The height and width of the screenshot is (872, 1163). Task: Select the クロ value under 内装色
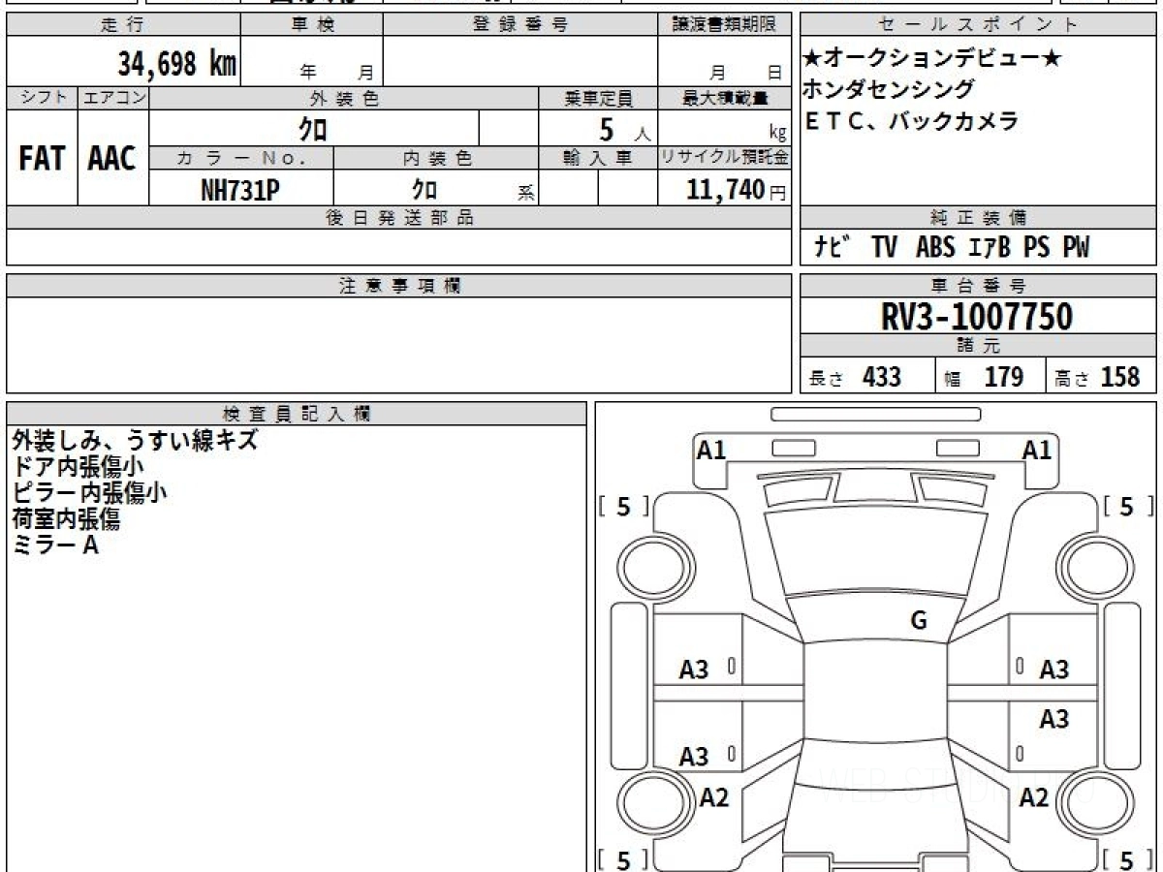[424, 189]
